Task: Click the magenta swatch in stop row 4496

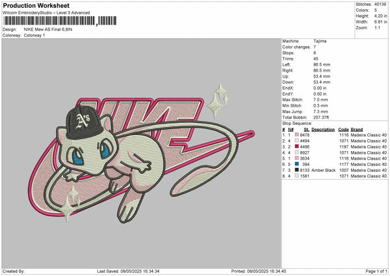Action: point(297,146)
